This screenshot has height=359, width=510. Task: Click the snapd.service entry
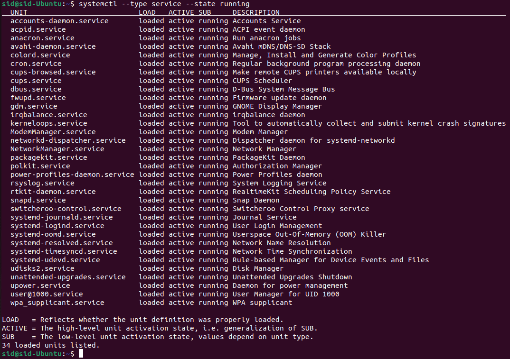pos(38,200)
